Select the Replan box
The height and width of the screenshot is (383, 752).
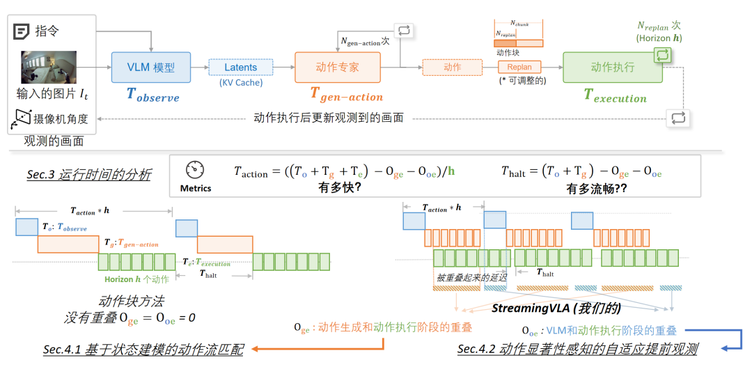pyautogui.click(x=519, y=67)
